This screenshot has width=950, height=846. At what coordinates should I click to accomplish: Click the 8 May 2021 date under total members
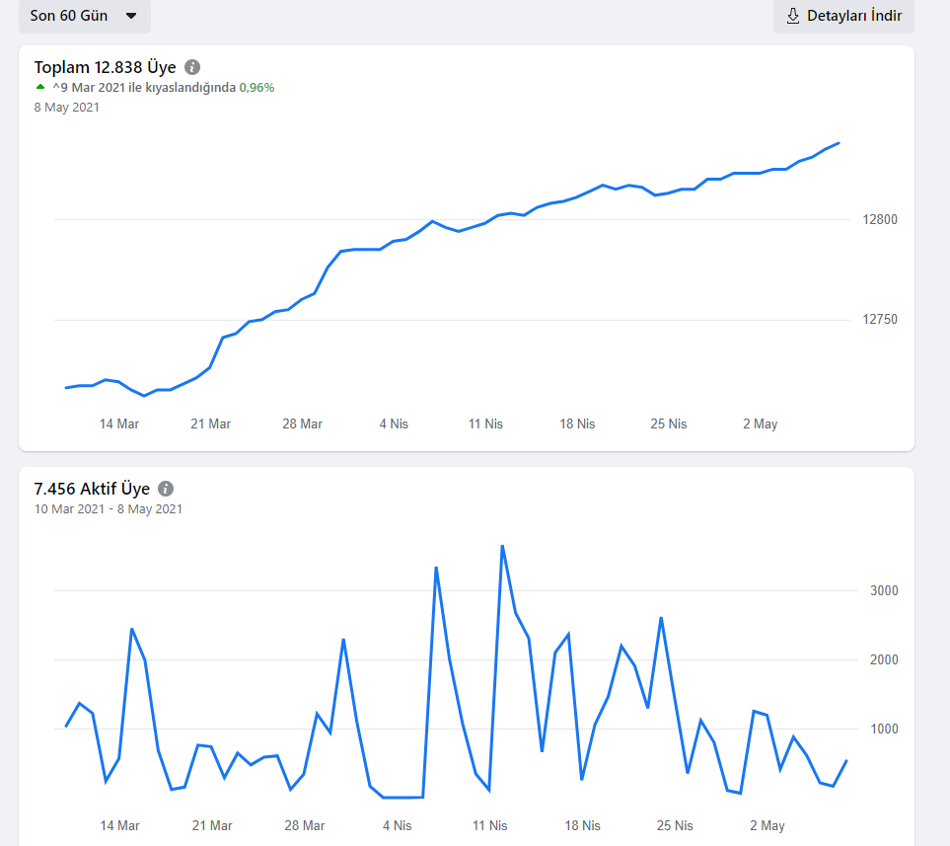[x=67, y=108]
